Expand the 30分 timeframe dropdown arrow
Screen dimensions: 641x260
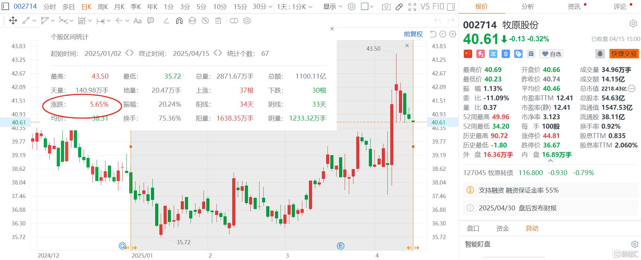pos(270,7)
